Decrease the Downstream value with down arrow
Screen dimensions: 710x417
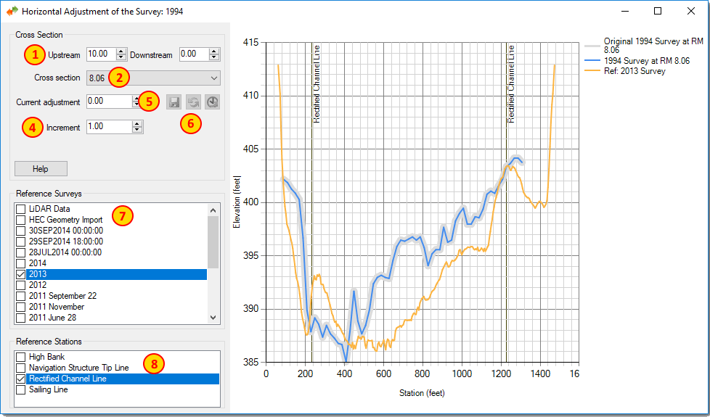click(214, 57)
